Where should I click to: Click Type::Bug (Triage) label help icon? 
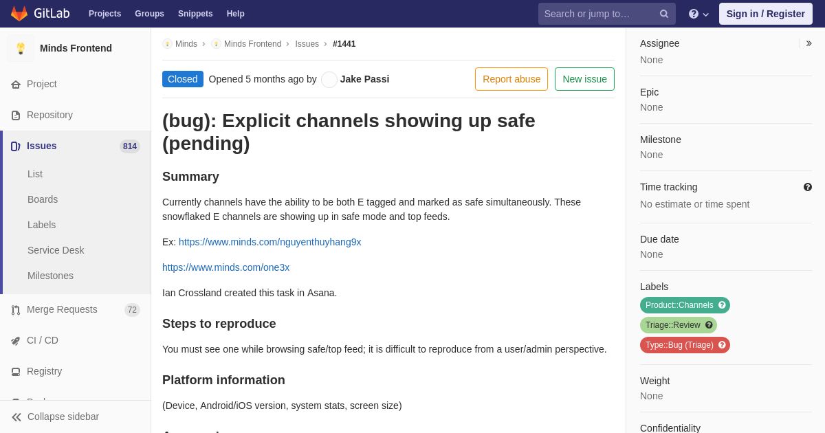click(x=722, y=345)
